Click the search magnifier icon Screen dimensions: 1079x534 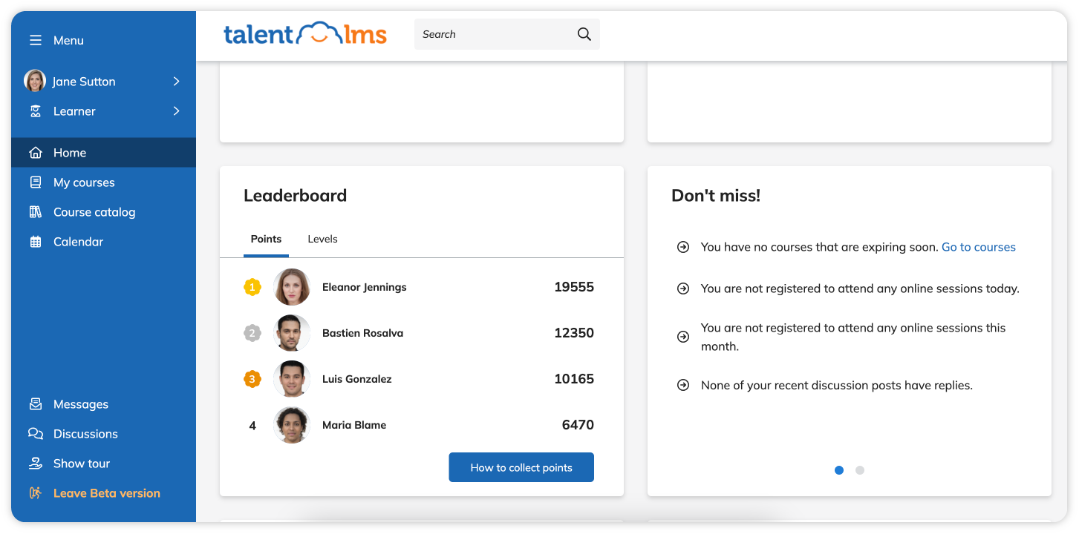(584, 33)
